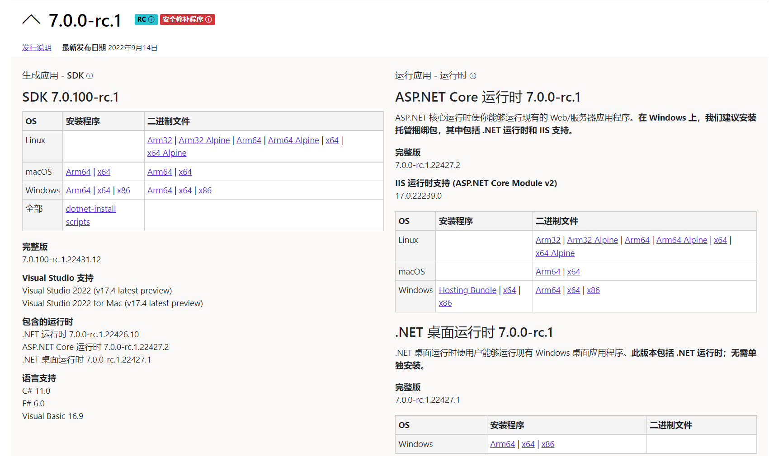
Task: Download the Windows Hosting Bundle
Action: 467,290
